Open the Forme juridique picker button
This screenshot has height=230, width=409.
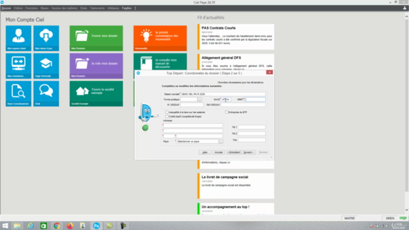click(200, 100)
